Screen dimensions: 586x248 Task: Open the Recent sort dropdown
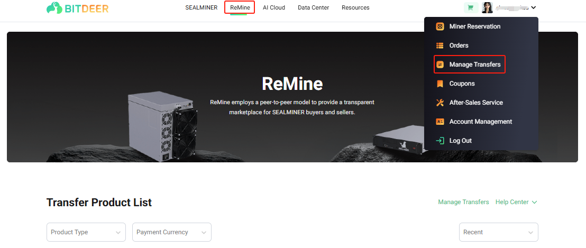[499, 232]
